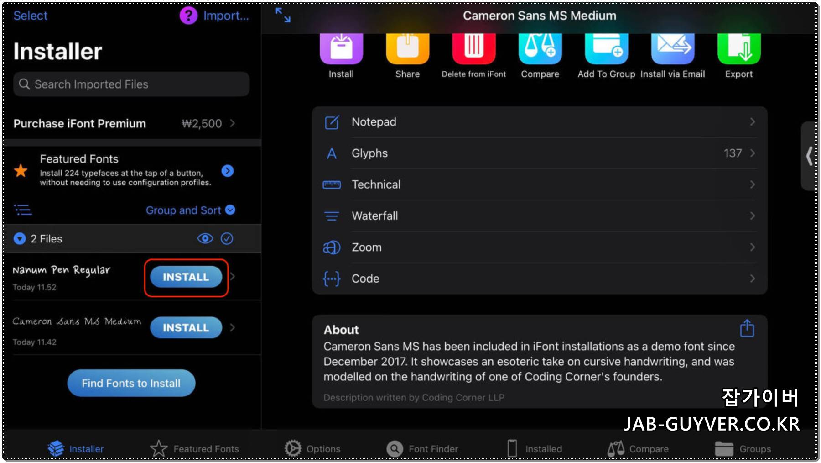Pull the side panel handle on the right edge

pos(809,156)
